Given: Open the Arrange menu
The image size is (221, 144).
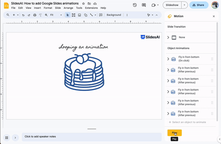Looking at the screenshot, I should (x=69, y=8).
